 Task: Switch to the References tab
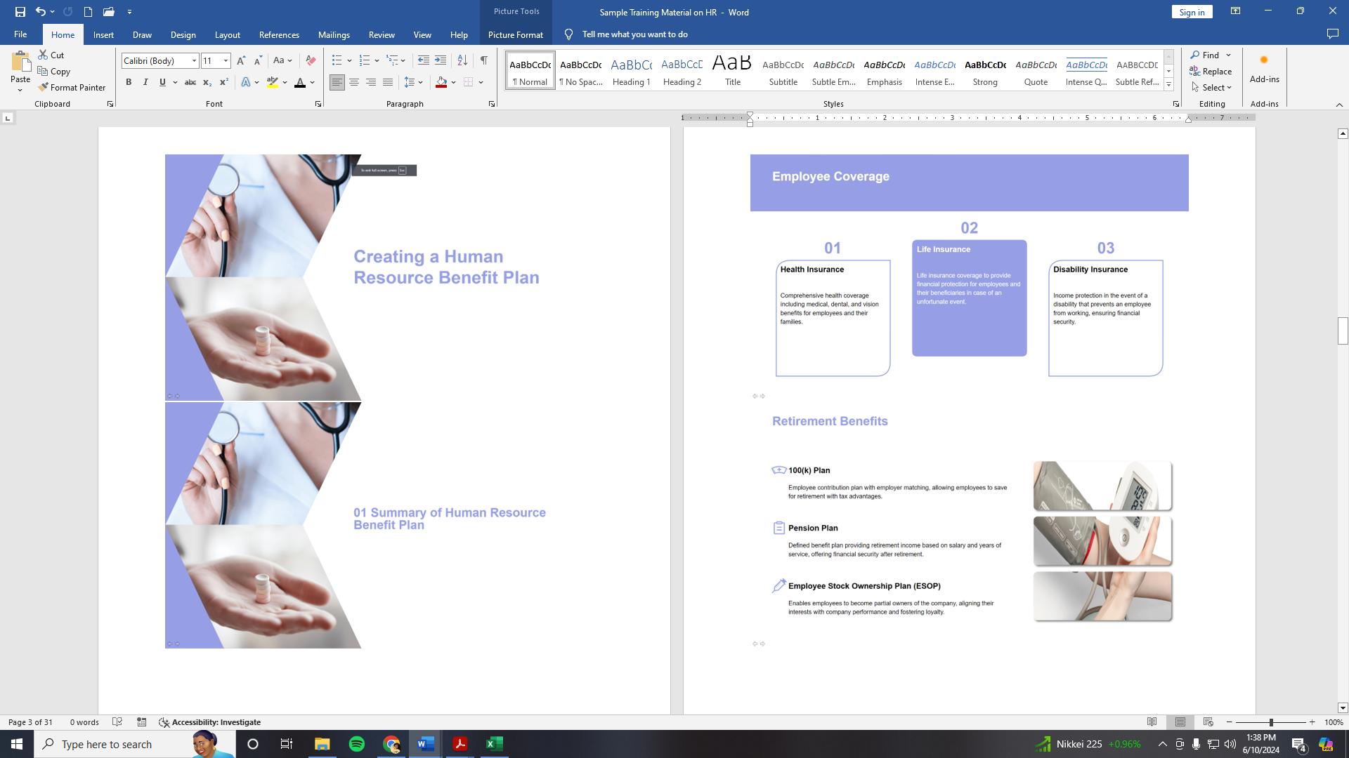279,34
